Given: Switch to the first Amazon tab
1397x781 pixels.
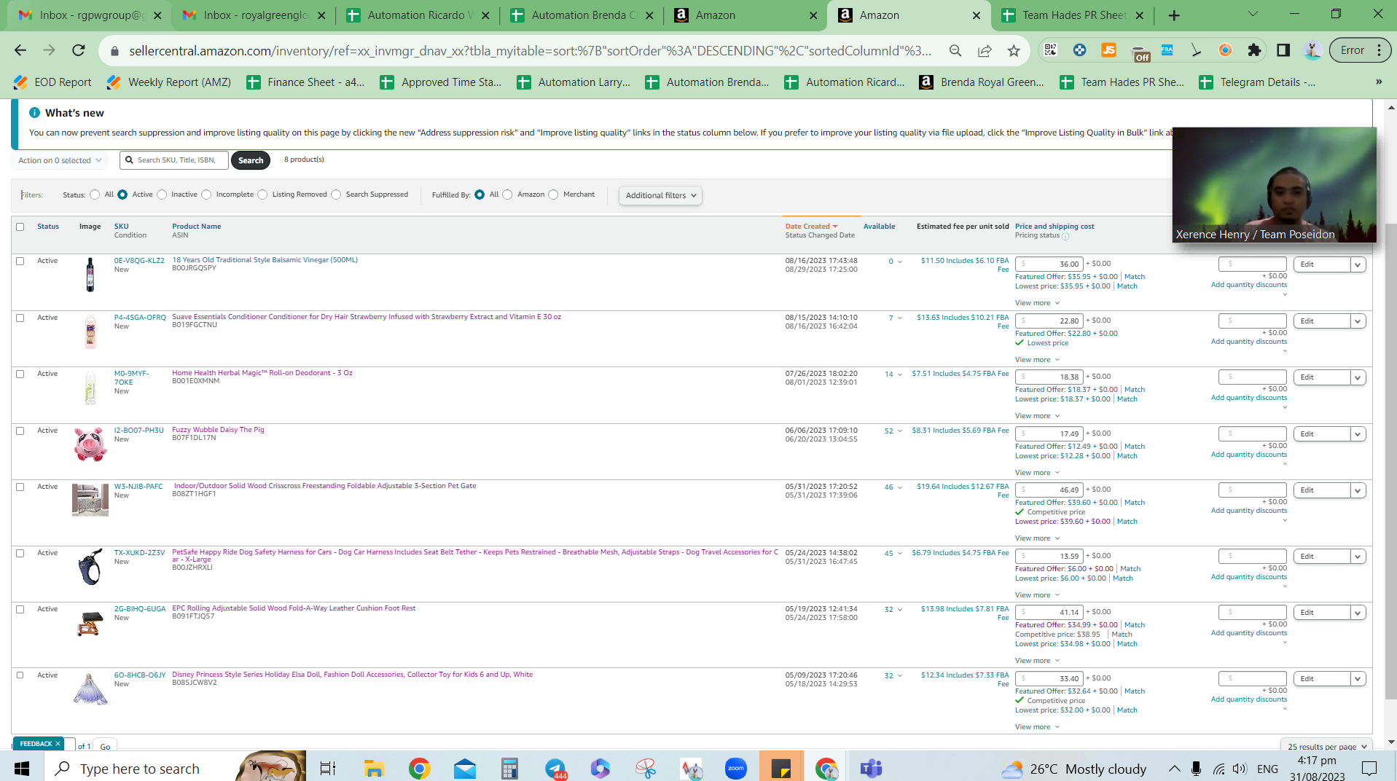Looking at the screenshot, I should (745, 15).
